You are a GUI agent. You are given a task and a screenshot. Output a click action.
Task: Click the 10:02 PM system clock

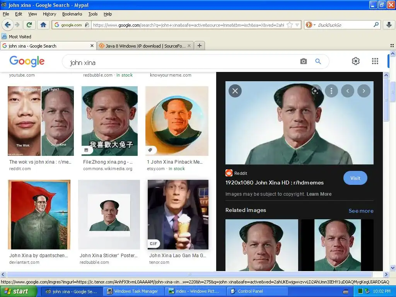382,292
